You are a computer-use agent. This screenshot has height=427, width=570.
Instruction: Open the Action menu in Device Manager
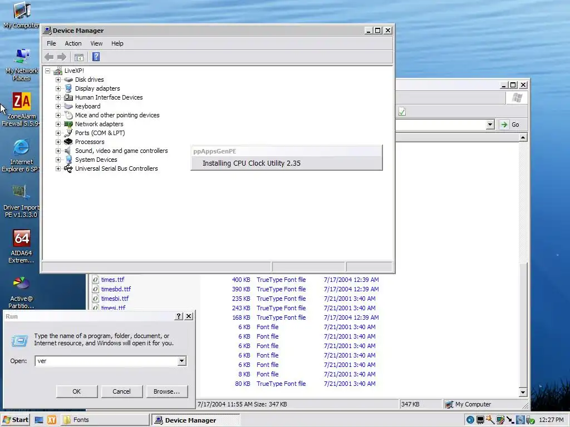click(x=73, y=43)
